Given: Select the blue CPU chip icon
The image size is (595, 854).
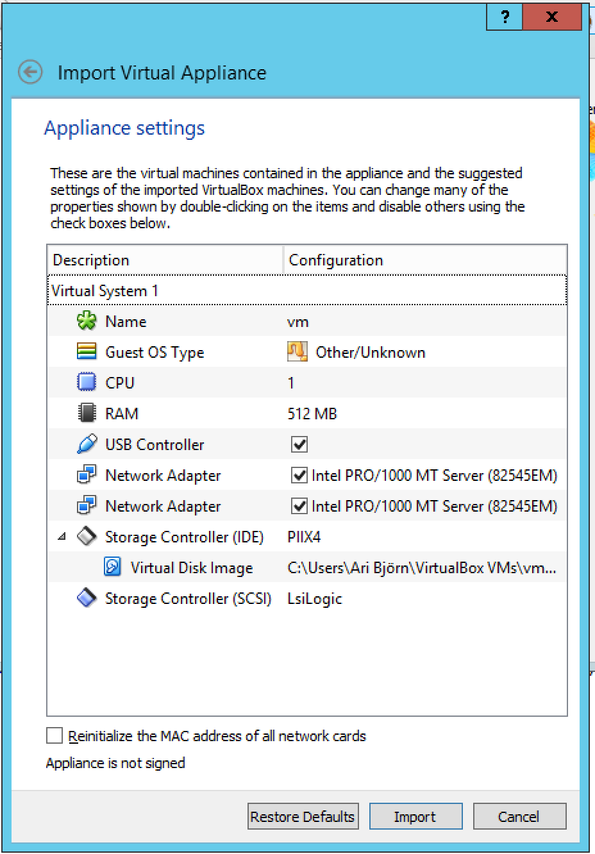Looking at the screenshot, I should tap(86, 383).
